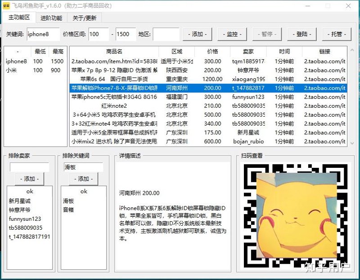Select the 小米mix2 进水机 row
Image resolution: width=360 pixels, height=280 pixels.
208,141
